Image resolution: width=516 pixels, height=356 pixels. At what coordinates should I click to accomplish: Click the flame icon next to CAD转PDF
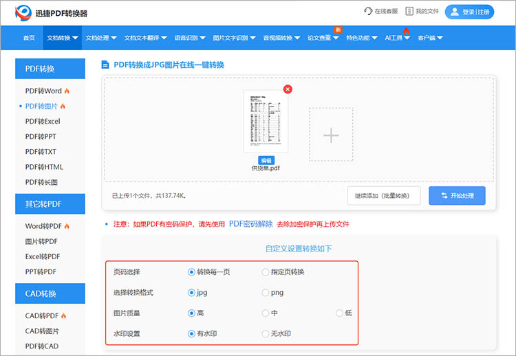(63, 315)
